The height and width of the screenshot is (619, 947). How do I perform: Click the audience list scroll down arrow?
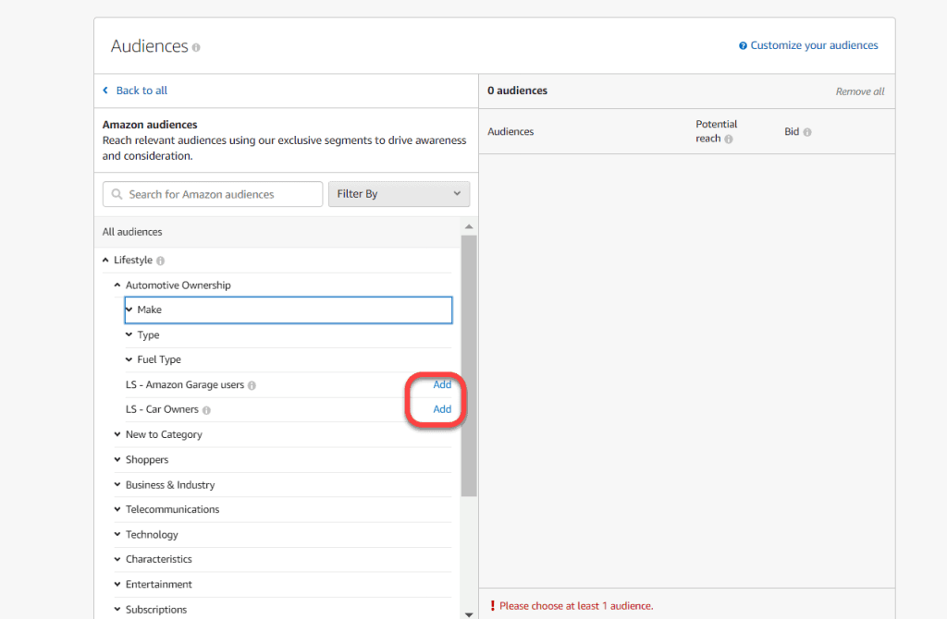point(469,613)
